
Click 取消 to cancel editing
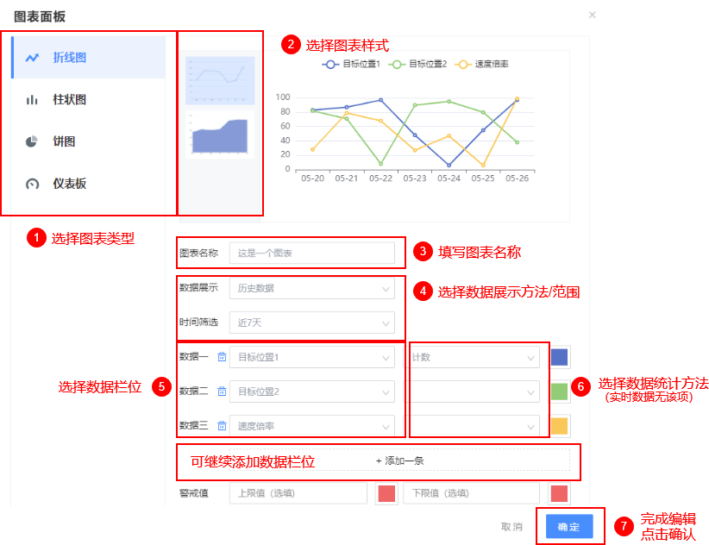pos(511,527)
